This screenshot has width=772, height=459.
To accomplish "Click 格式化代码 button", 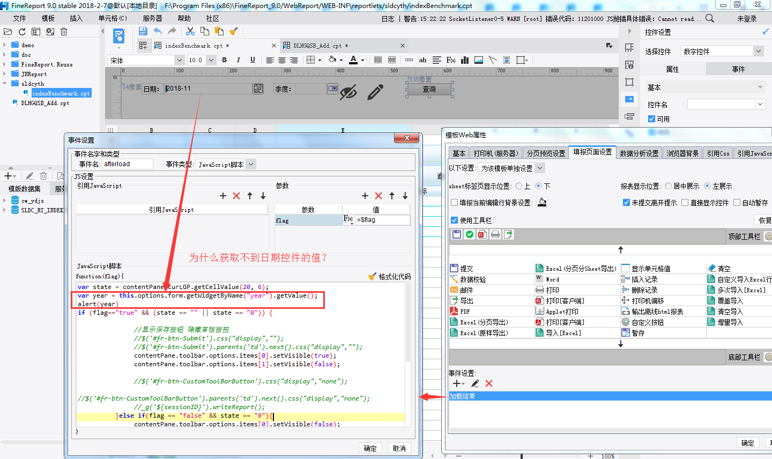I will pyautogui.click(x=390, y=277).
